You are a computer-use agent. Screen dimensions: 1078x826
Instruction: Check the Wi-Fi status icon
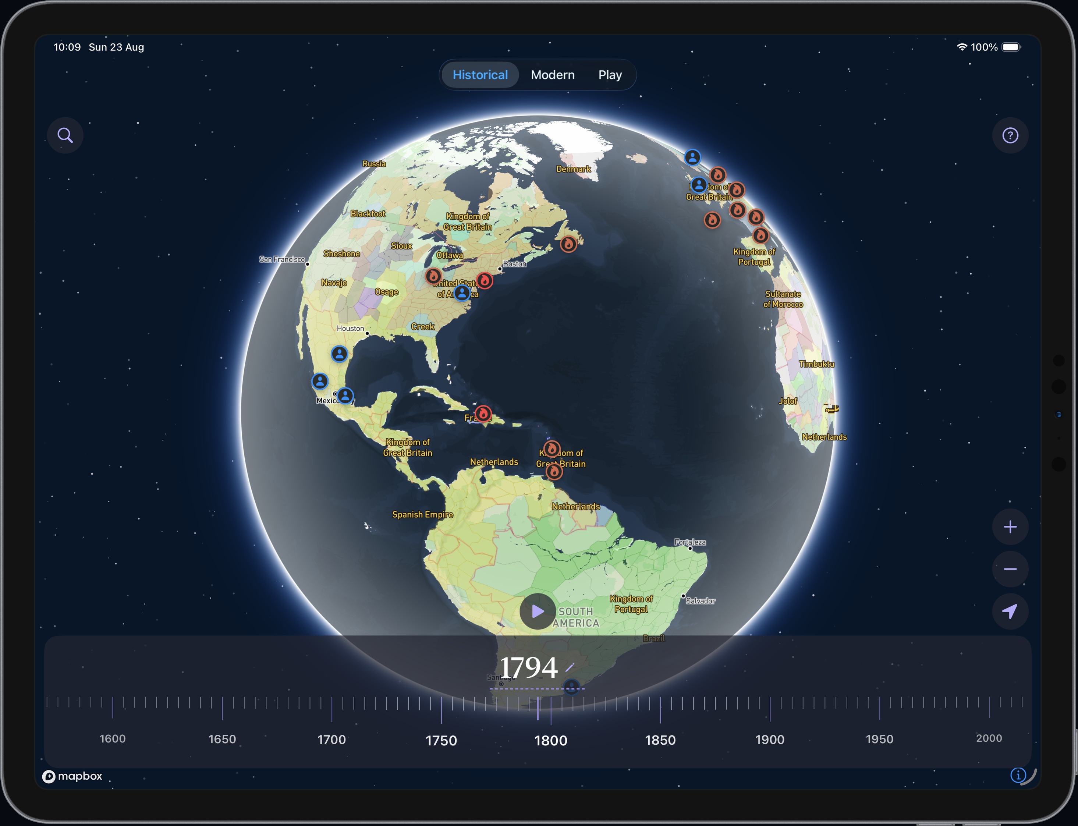click(962, 47)
